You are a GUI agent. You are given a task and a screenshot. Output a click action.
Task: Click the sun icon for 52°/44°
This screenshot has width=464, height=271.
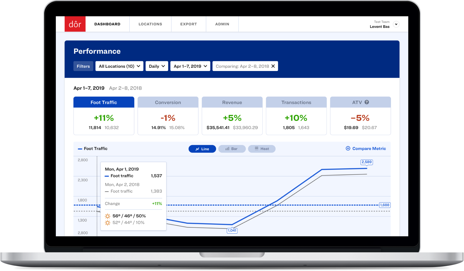(x=108, y=223)
